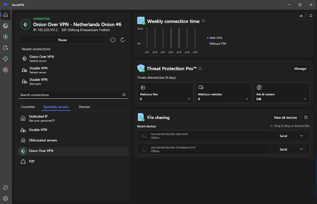317x204 pixels.
Task: Reconnect to recent Onion Over VPN Fastest server
Action: (x=73, y=58)
